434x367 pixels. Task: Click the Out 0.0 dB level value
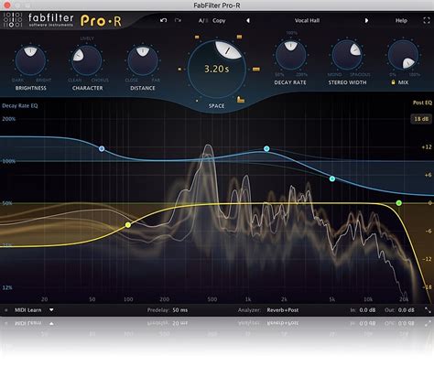[406, 310]
